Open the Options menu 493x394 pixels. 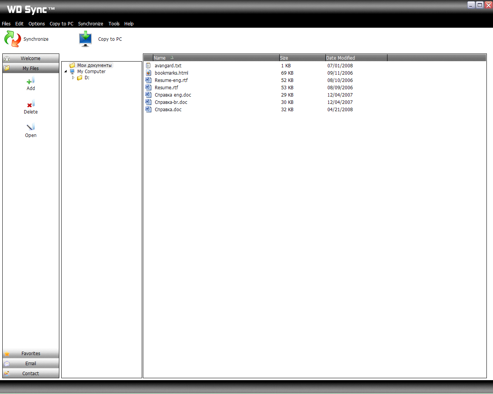pos(37,23)
